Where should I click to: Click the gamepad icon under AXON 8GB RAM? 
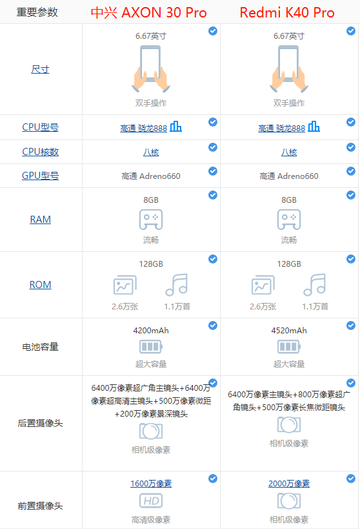pyautogui.click(x=151, y=220)
